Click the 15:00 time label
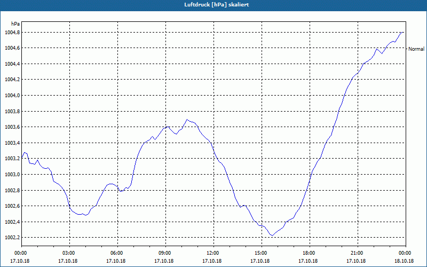Image resolution: width=427 pixels, height=267 pixels. 262,253
